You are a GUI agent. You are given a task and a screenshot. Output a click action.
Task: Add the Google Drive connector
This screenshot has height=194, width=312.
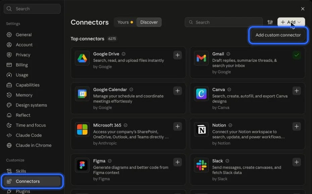(x=177, y=55)
